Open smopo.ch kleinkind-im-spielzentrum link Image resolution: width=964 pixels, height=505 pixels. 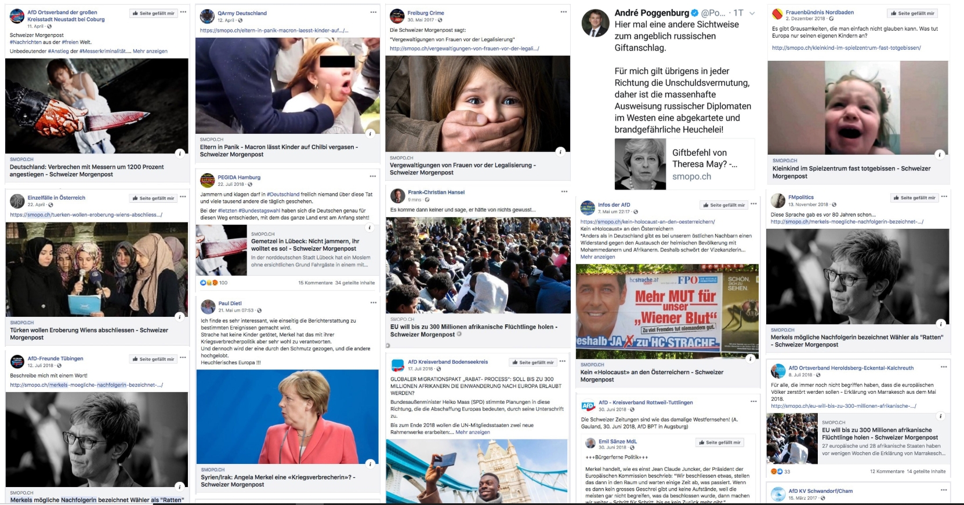pyautogui.click(x=846, y=48)
